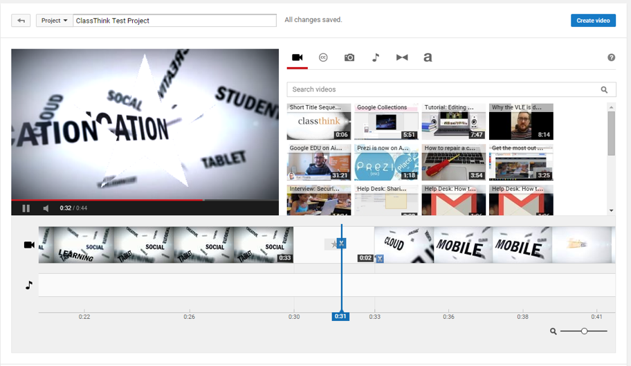
Task: Pause the preview playback
Action: [x=26, y=208]
